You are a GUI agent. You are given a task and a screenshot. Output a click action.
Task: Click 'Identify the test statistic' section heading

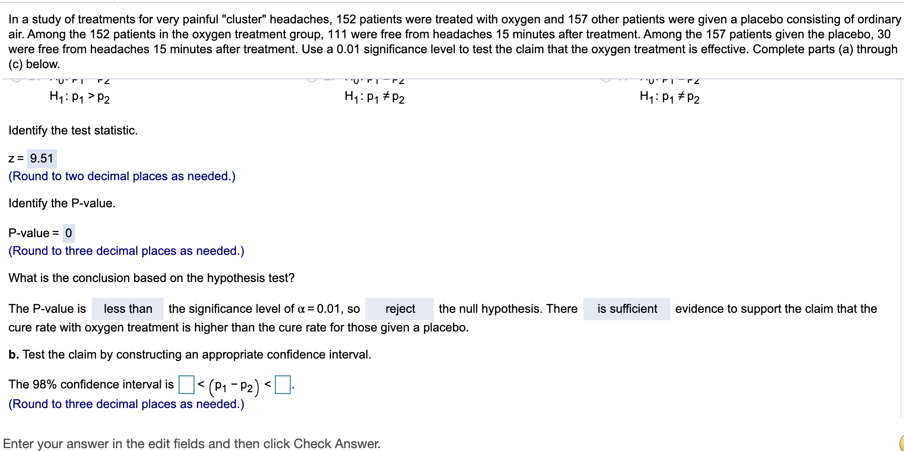73,130
